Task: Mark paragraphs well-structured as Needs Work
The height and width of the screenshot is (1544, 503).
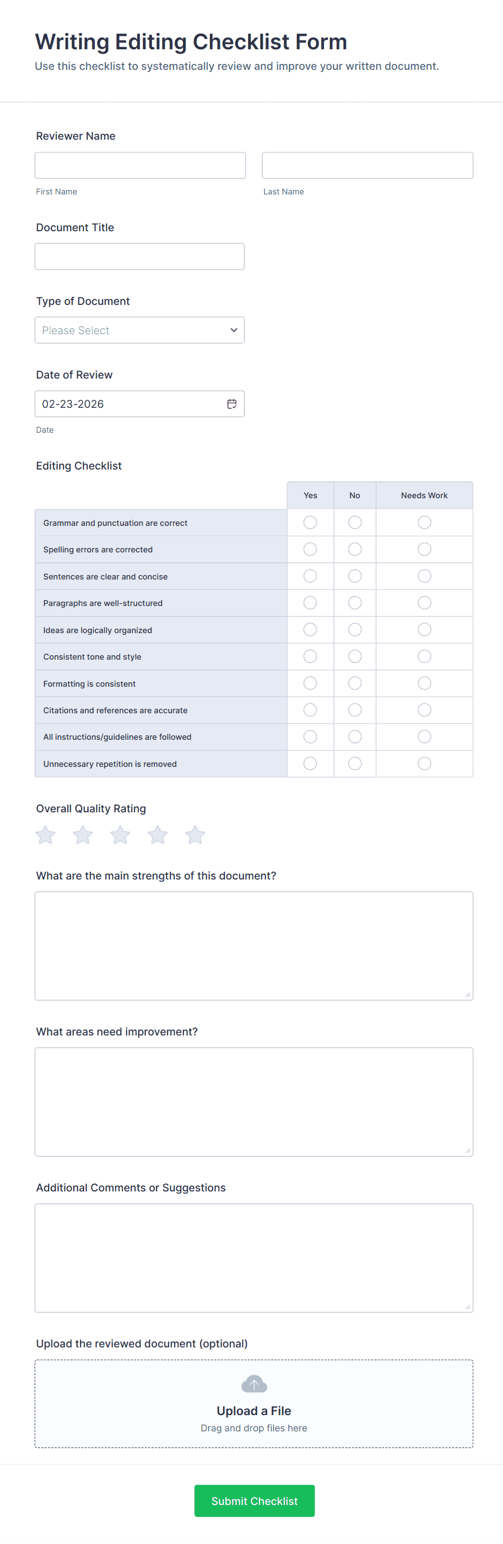Action: point(425,603)
